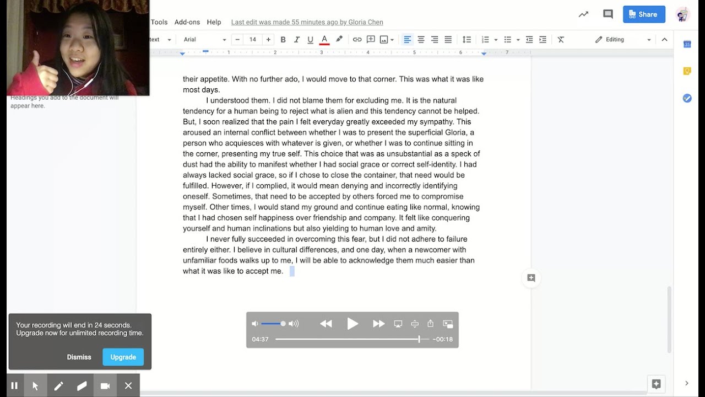Viewport: 705px width, 397px height.
Task: Select justify alignment
Action: click(x=448, y=40)
